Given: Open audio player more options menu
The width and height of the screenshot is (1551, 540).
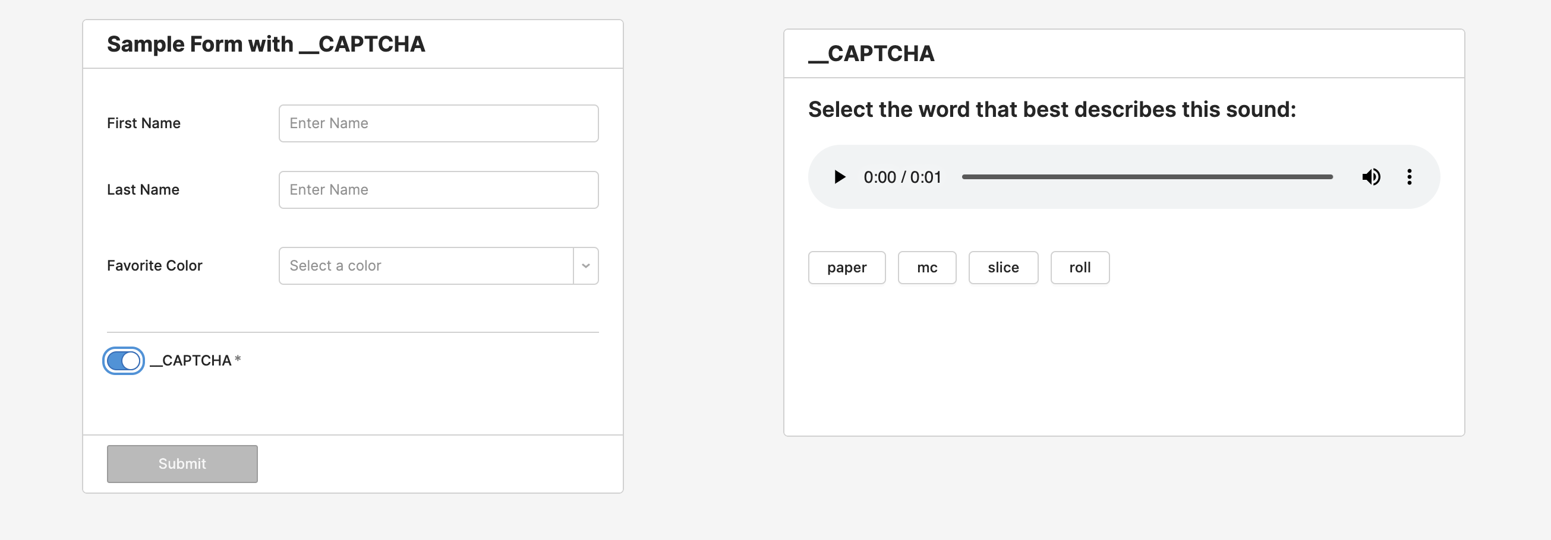Looking at the screenshot, I should (x=1409, y=177).
